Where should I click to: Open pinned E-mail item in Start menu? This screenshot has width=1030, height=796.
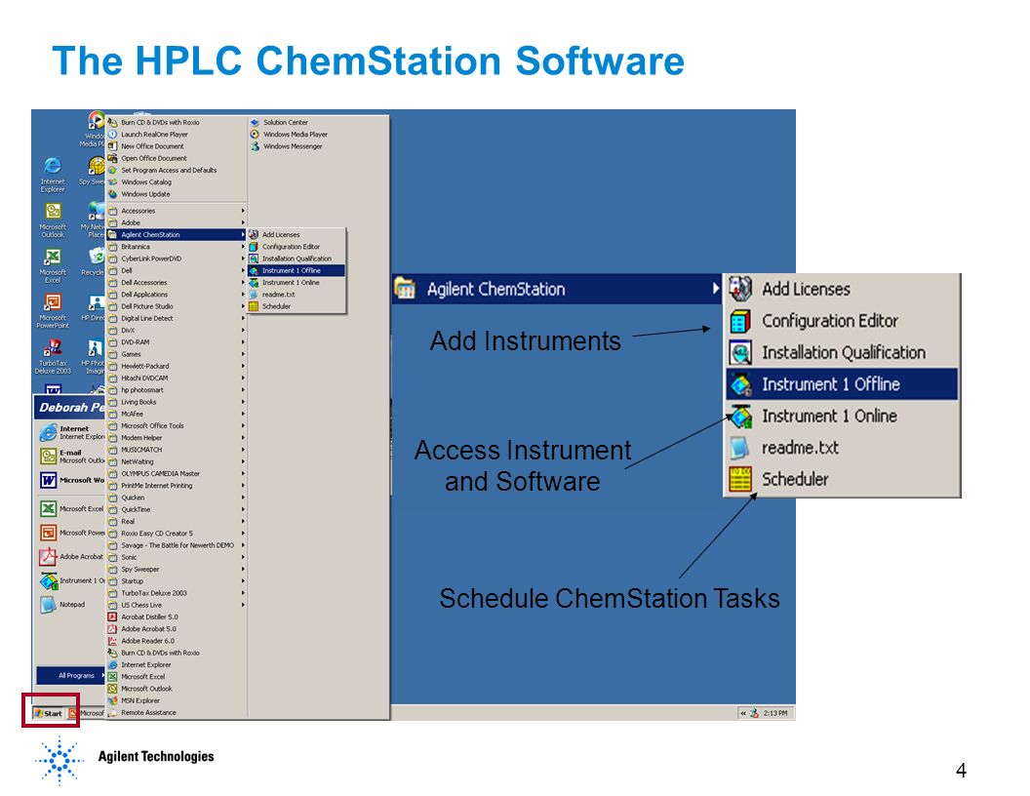click(x=71, y=456)
